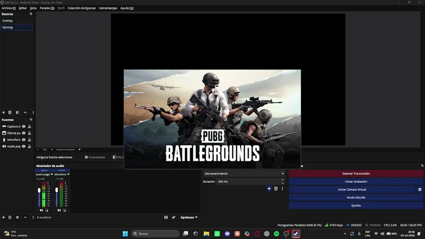
Task: Toggle lock on the Captura source
Action: tap(29, 126)
